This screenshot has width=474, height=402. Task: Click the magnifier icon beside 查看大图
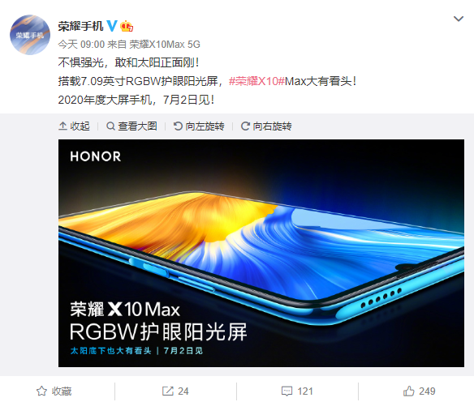pos(110,126)
